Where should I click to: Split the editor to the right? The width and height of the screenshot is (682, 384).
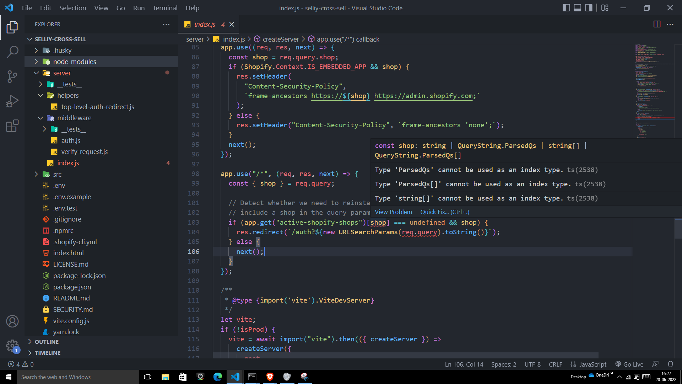point(657,24)
